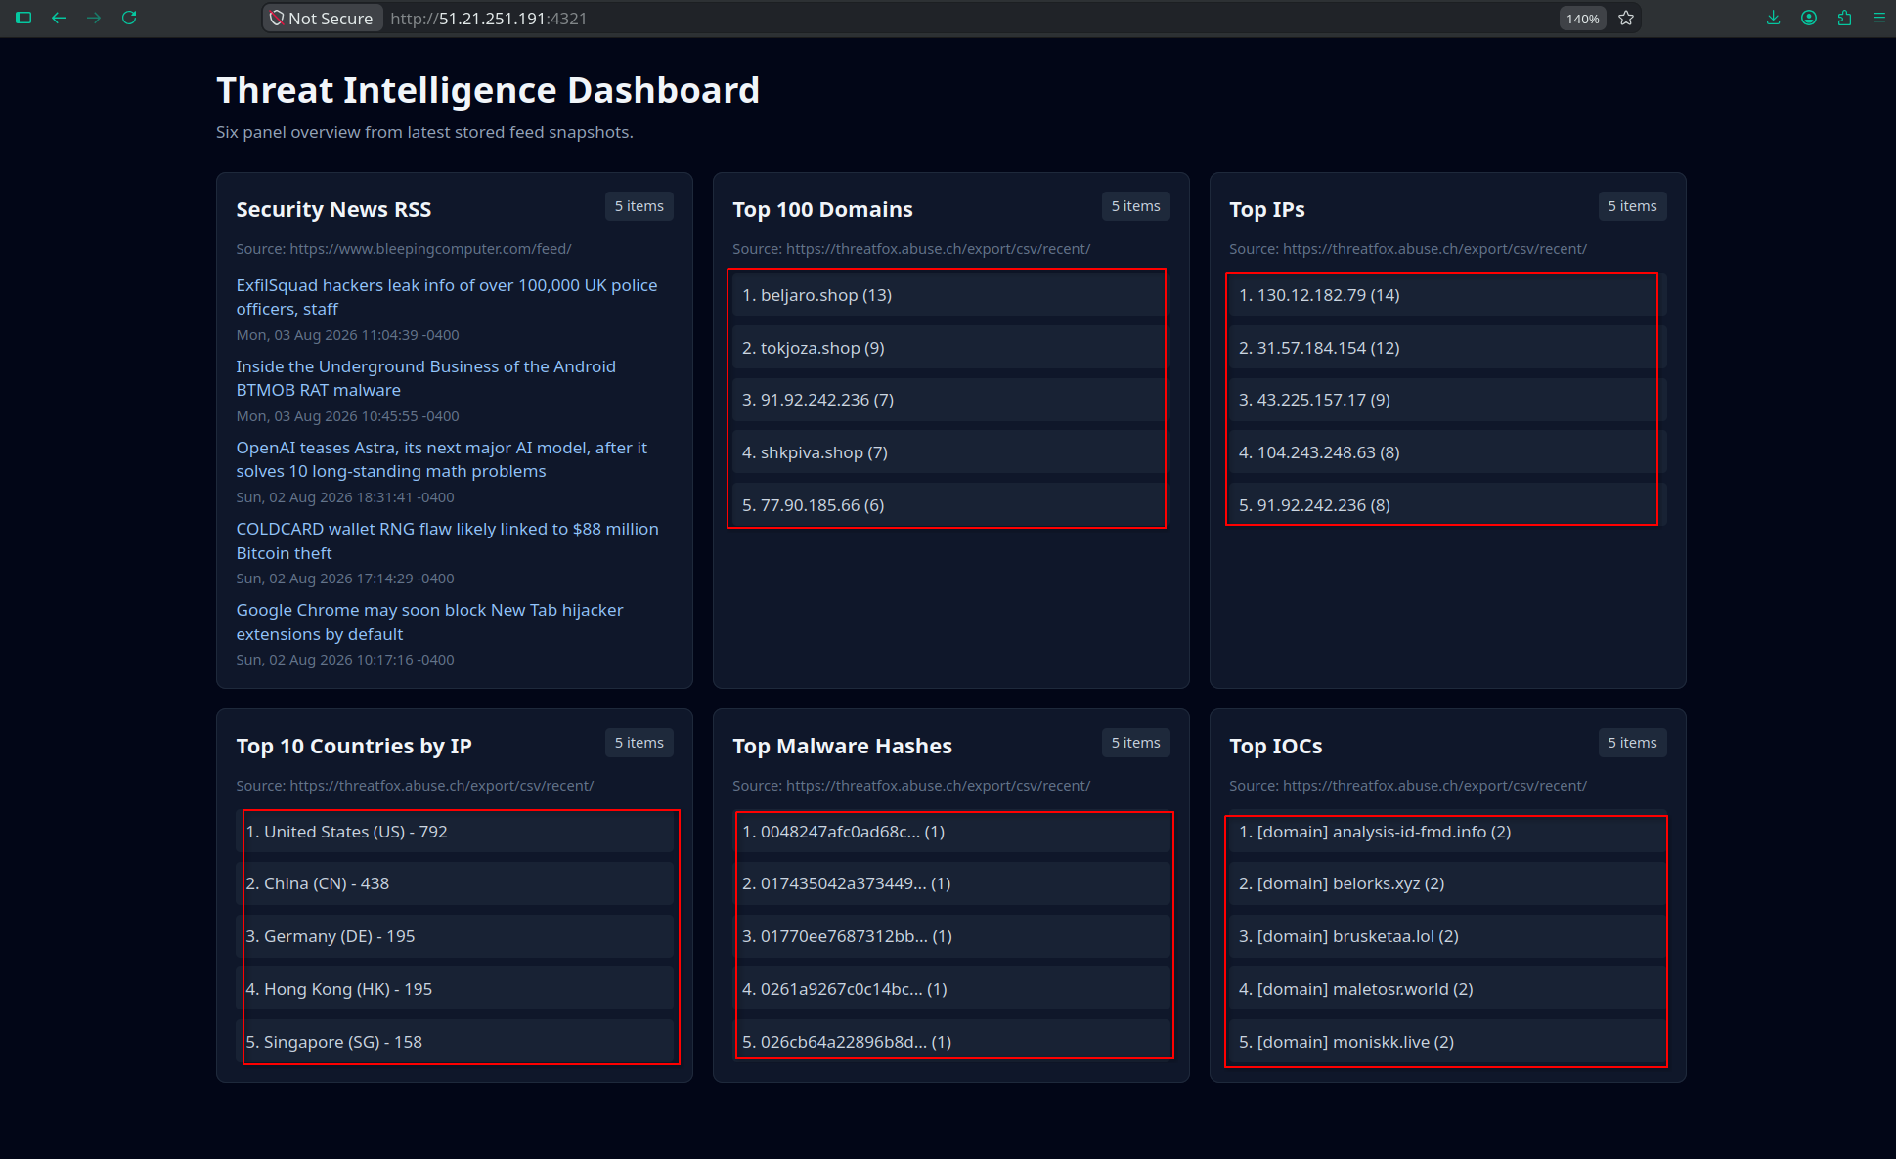Toggle the browser sidebar icon
Viewport: 1896px width, 1159px height.
tap(23, 18)
